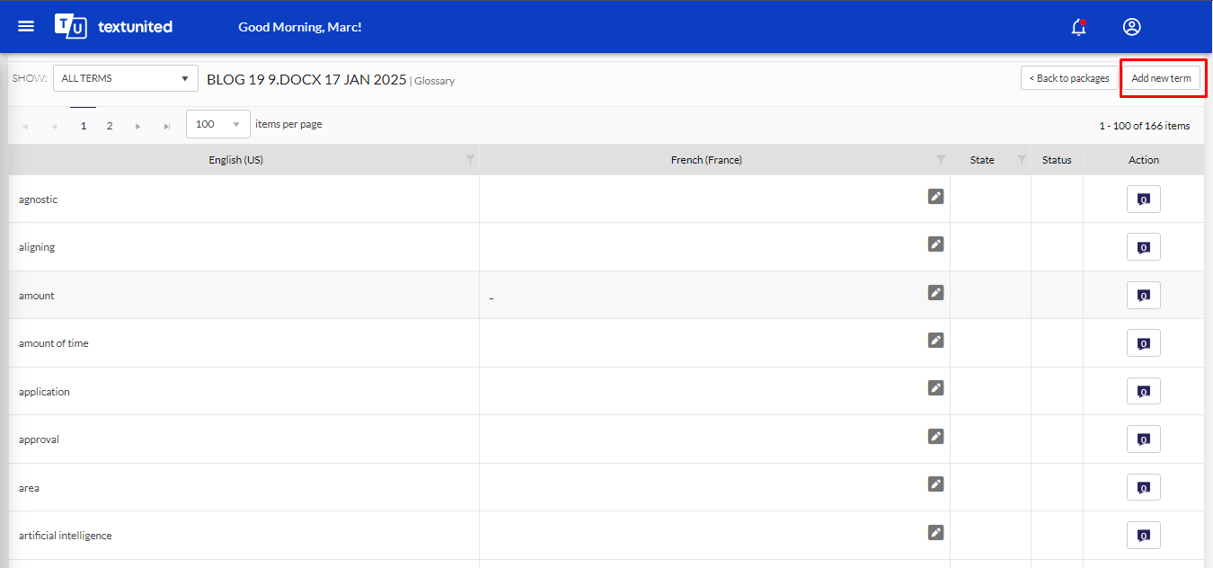Screen dimensions: 1213x568
Task: Open the State column filter
Action: 1021,160
